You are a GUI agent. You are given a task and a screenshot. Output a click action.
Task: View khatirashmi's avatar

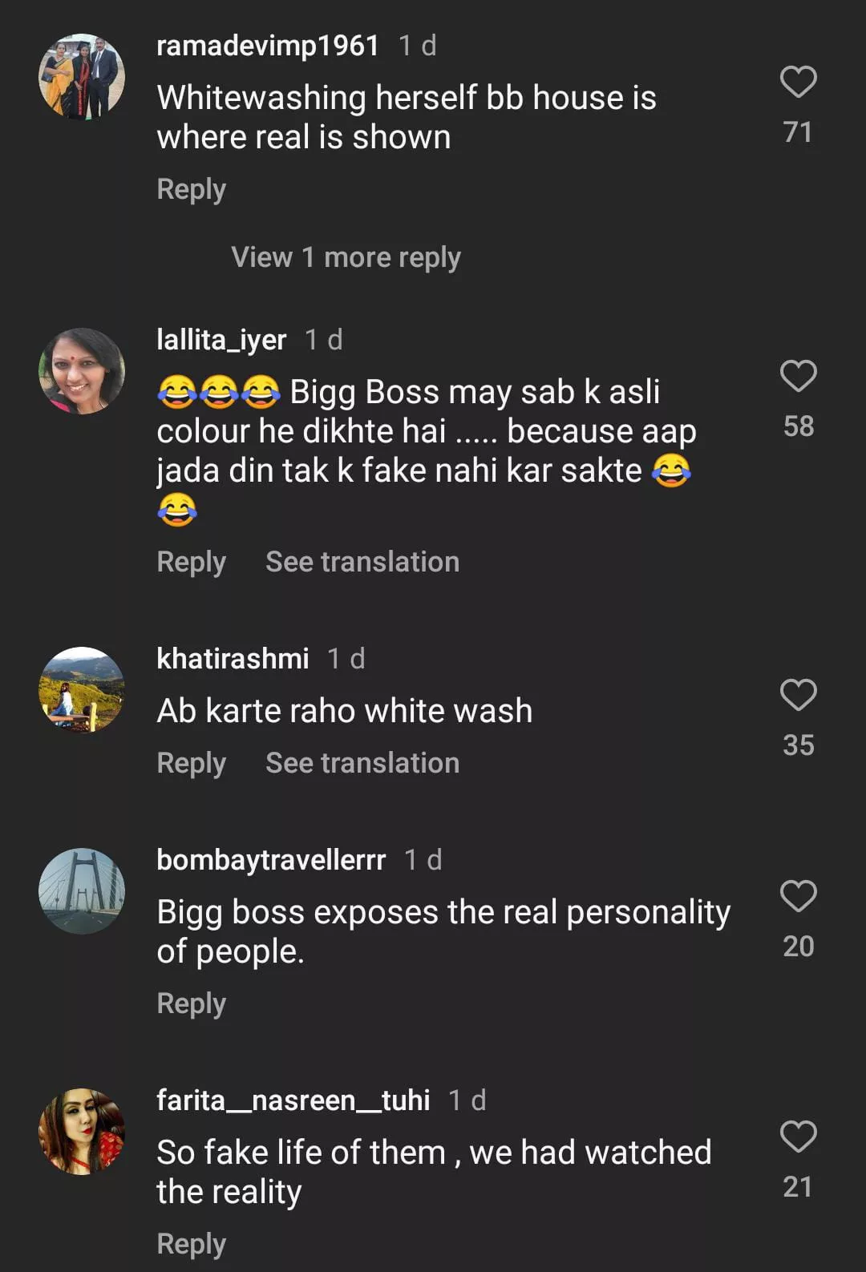point(82,690)
